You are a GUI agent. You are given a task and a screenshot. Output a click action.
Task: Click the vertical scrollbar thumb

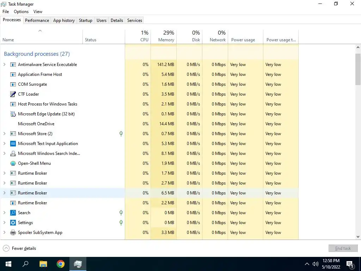[358, 69]
